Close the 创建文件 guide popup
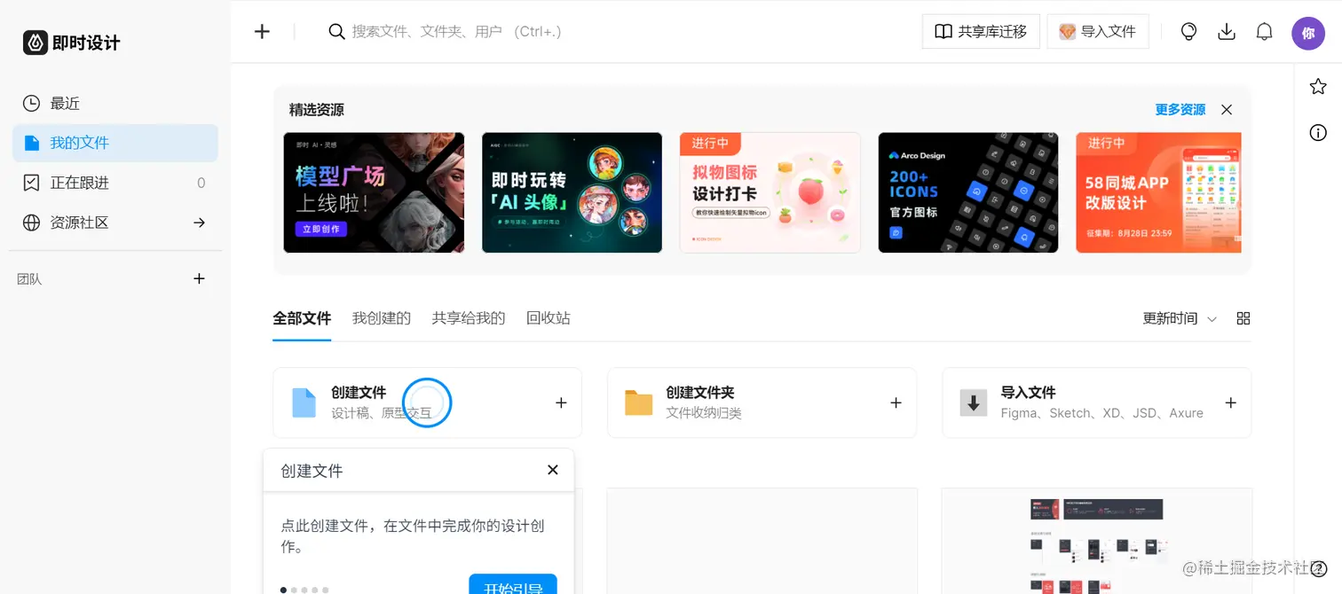The height and width of the screenshot is (594, 1342). pyautogui.click(x=553, y=470)
